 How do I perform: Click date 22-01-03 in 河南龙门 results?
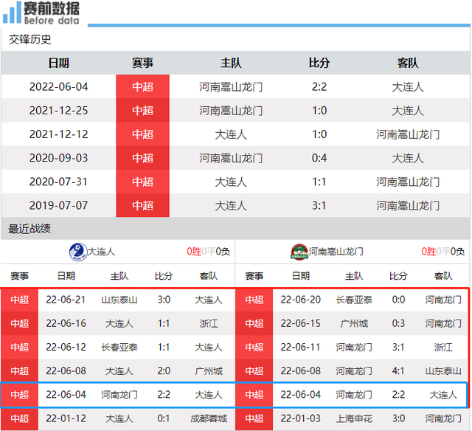(300, 418)
